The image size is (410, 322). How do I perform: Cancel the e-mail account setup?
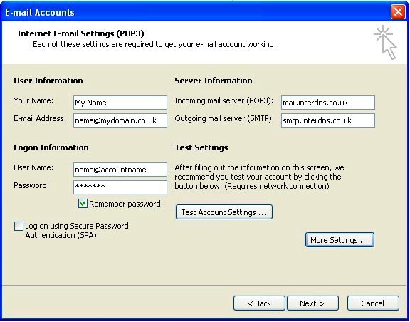click(373, 303)
